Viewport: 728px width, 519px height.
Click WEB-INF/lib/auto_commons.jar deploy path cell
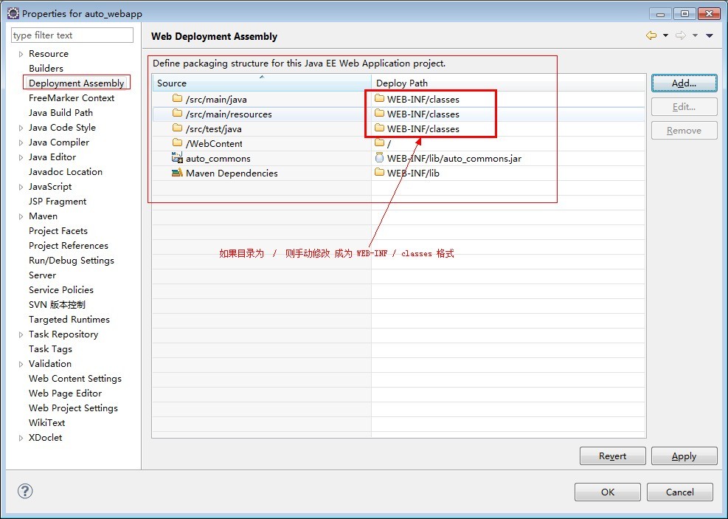tap(508, 159)
